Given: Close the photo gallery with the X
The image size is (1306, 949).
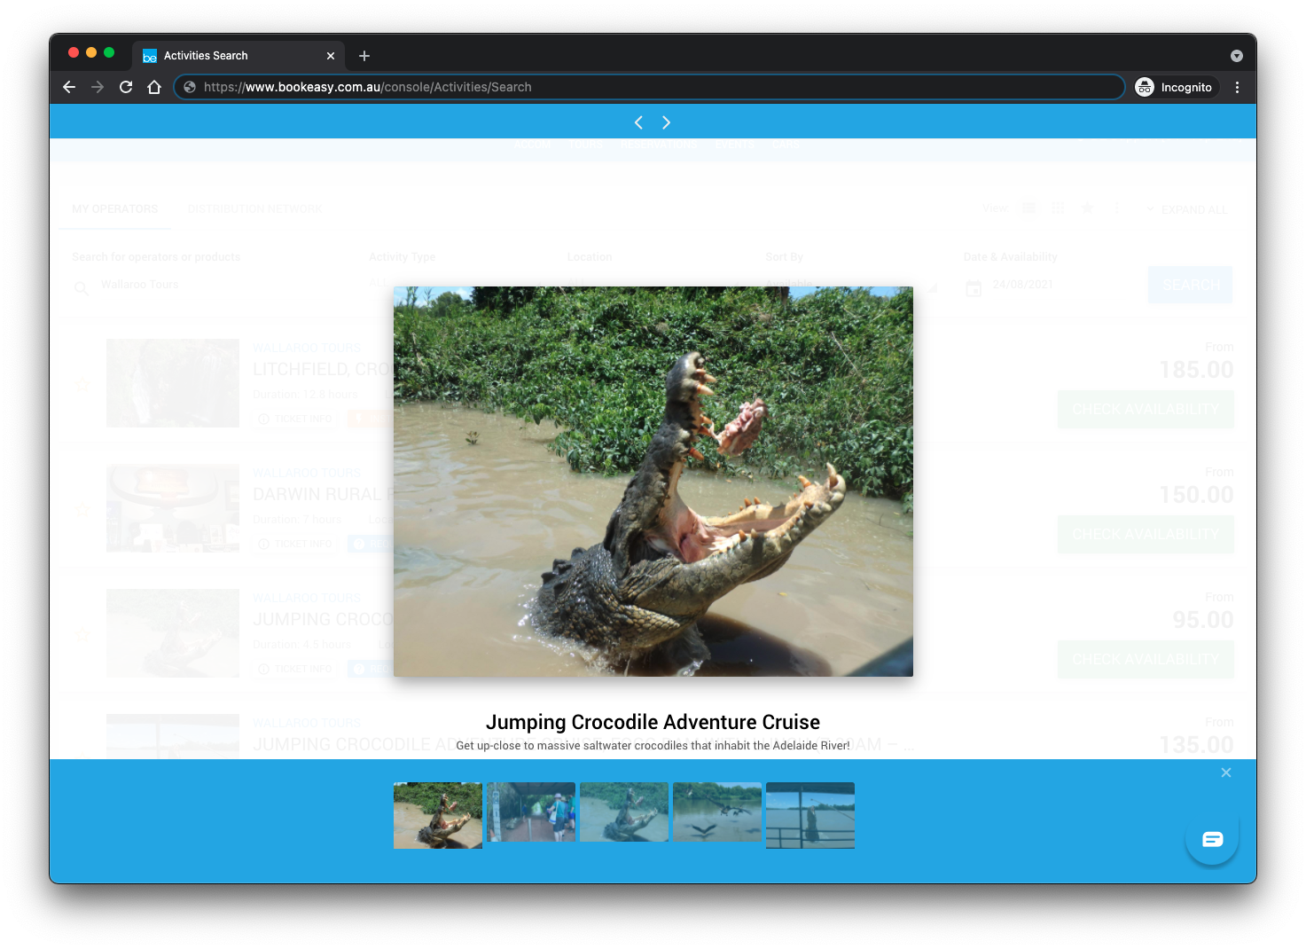Looking at the screenshot, I should (1225, 773).
